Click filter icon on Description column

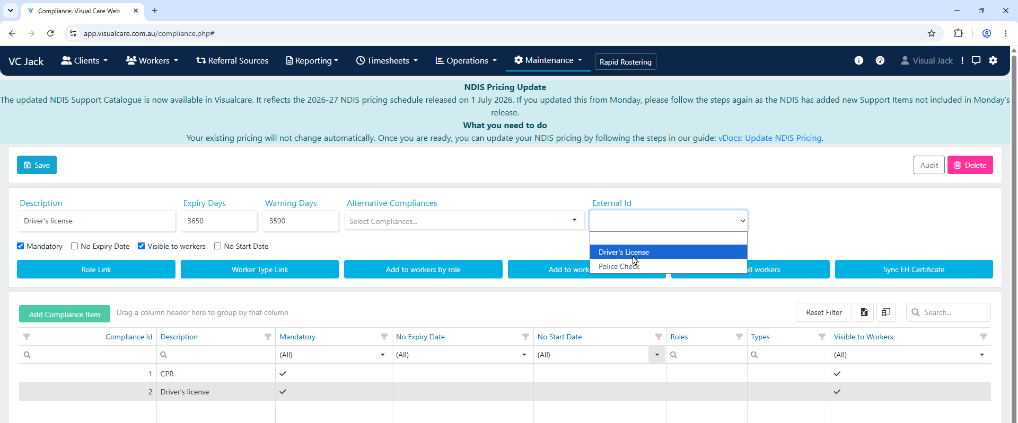[x=268, y=337]
